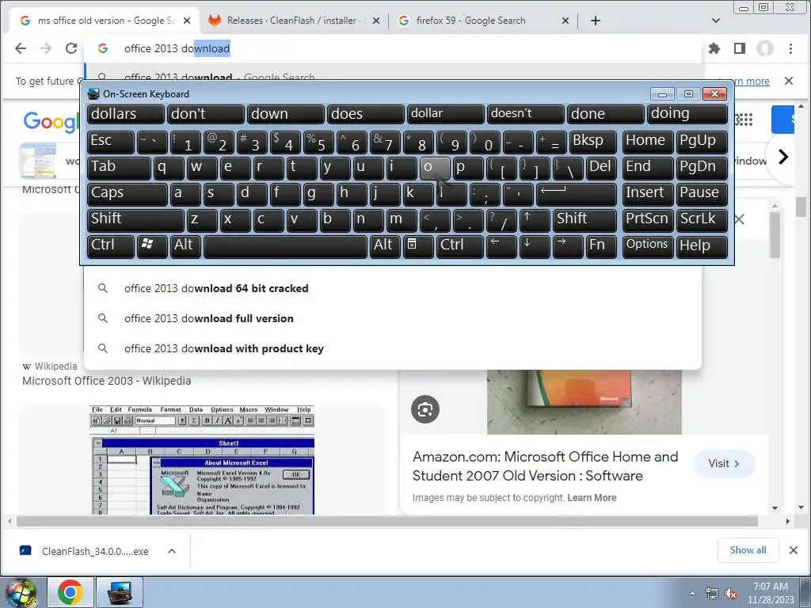This screenshot has width=811, height=608.
Task: Click the Visit button for Amazon result
Action: (x=724, y=464)
